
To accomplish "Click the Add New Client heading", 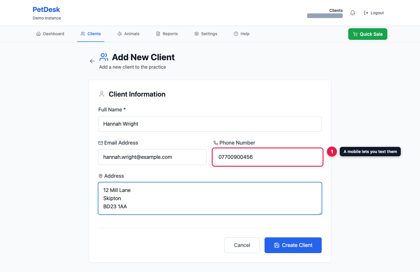I will click(143, 57).
